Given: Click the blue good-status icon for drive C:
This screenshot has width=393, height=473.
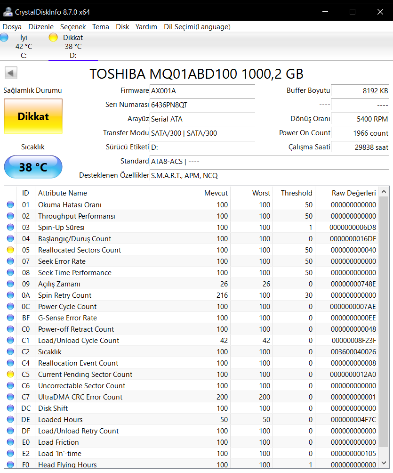Looking at the screenshot, I should [4, 38].
